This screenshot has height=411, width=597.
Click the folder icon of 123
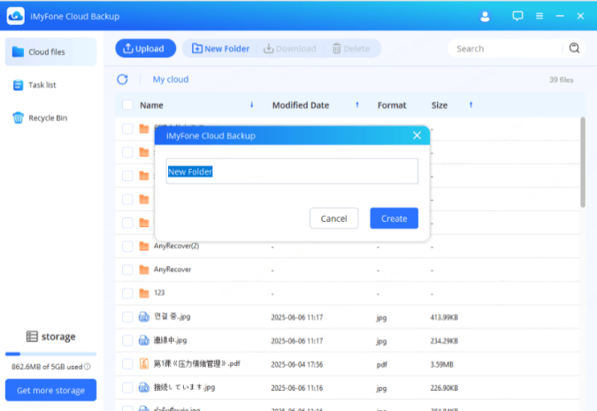pos(144,293)
